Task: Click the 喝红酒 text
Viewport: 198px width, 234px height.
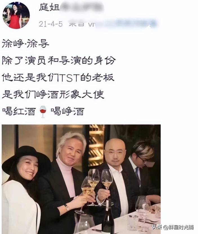Action: click(19, 111)
